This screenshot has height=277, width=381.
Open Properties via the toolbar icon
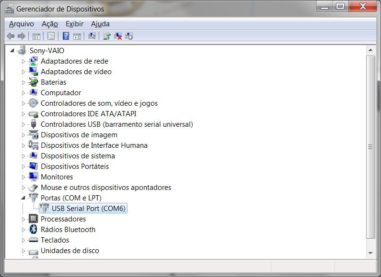pos(51,36)
